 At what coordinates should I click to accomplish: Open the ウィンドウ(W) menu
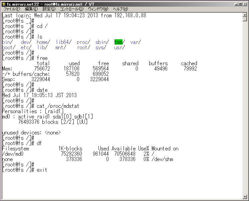pos(98,9)
